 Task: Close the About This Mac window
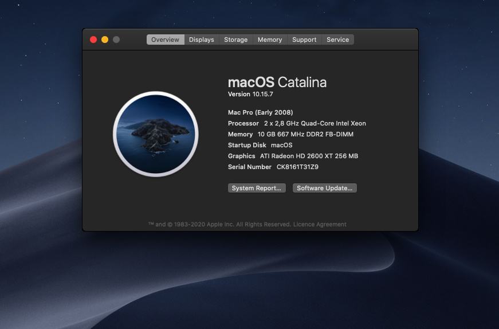[93, 40]
